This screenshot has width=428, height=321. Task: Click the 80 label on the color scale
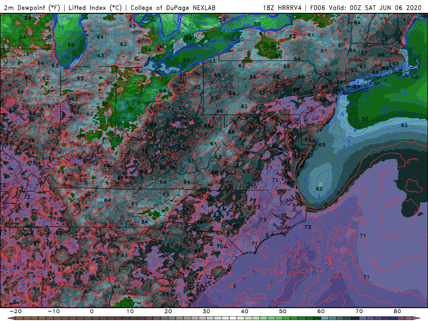coord(398,311)
